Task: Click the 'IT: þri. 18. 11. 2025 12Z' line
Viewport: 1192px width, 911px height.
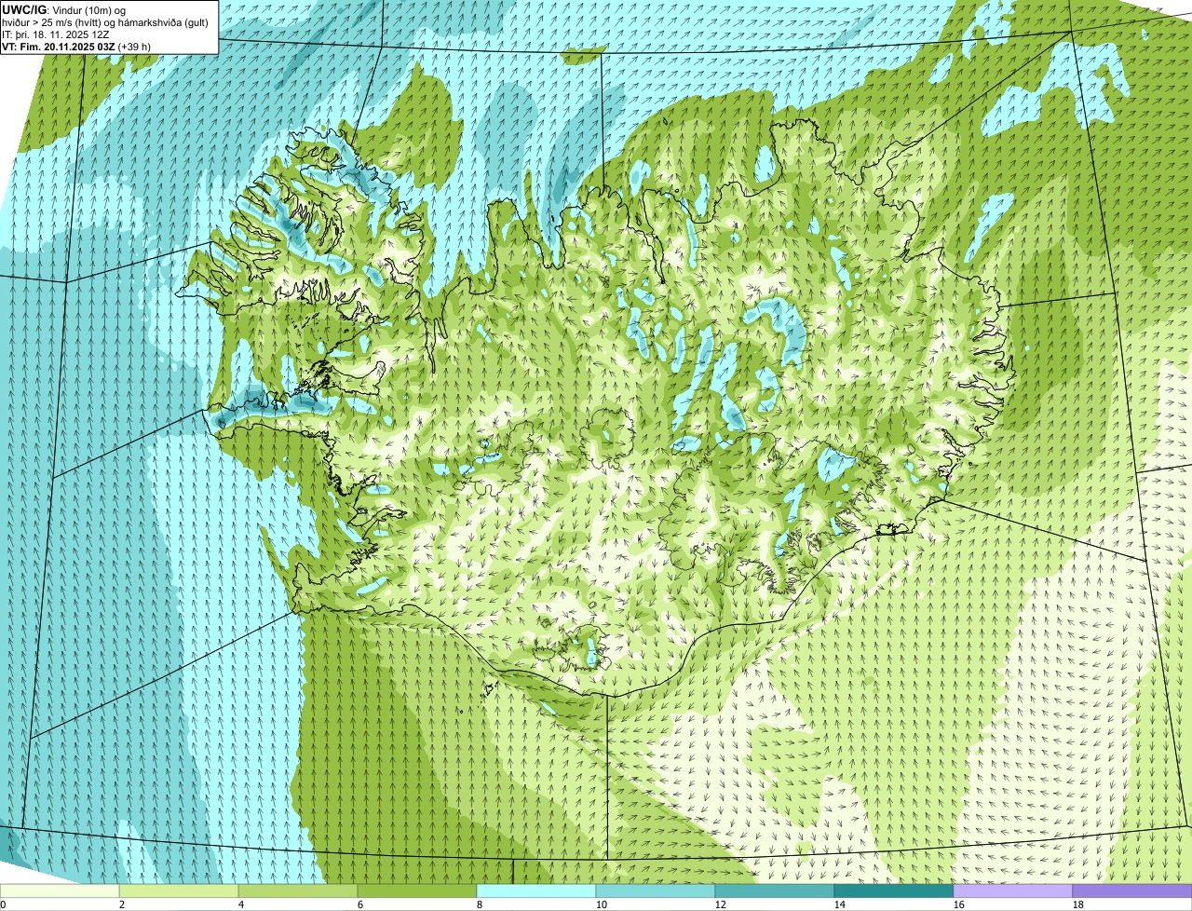Action: (x=58, y=34)
